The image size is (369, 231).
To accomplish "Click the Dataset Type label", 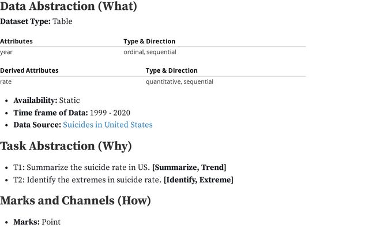I will point(25,21).
